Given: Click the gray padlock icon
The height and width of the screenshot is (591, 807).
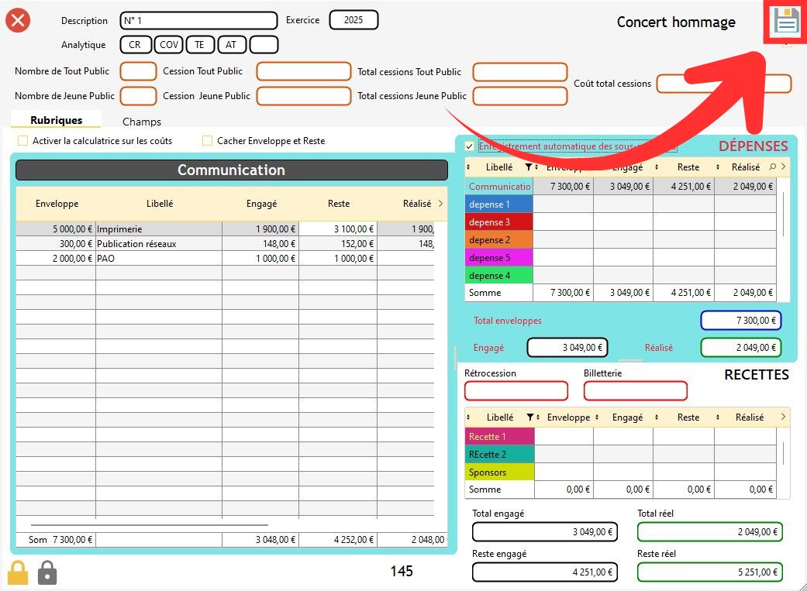Looking at the screenshot, I should coord(47,572).
